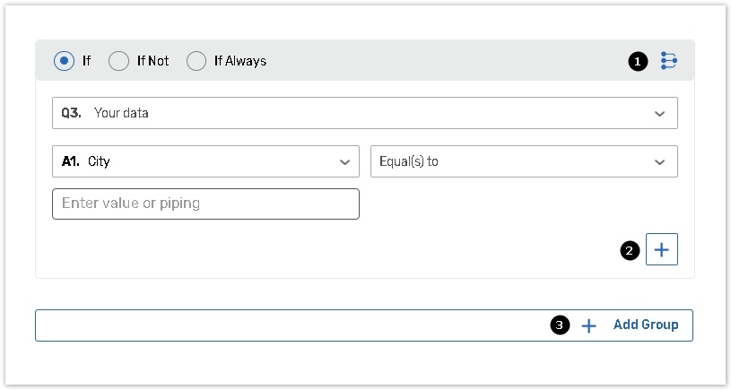The width and height of the screenshot is (731, 390).
Task: Click the chevron arrow beside "City"
Action: point(344,162)
